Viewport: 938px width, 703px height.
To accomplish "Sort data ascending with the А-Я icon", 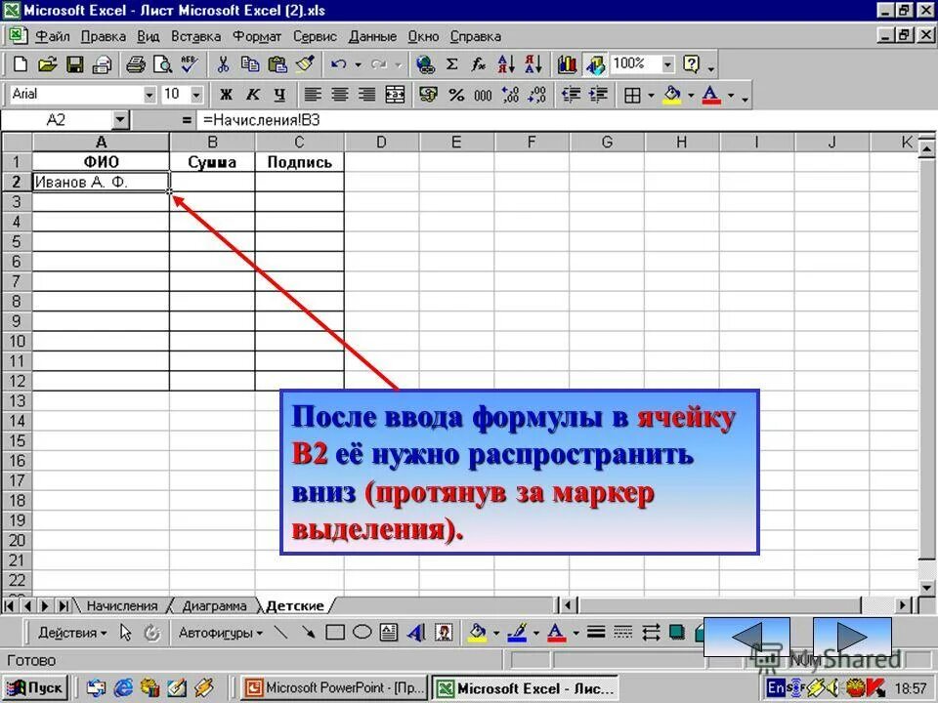I will point(506,63).
